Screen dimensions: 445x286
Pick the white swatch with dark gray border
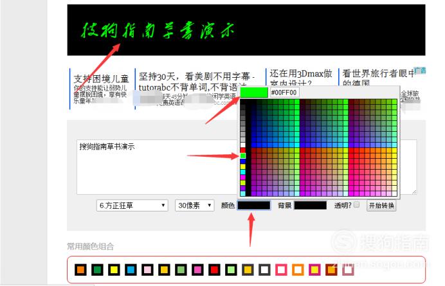point(264,269)
